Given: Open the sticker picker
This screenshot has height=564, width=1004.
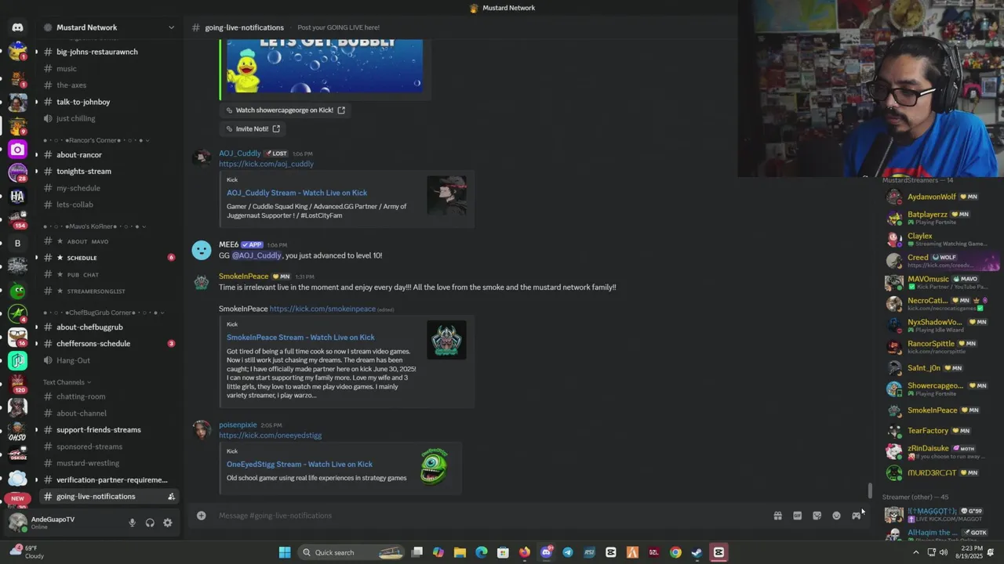Looking at the screenshot, I should click(x=817, y=515).
